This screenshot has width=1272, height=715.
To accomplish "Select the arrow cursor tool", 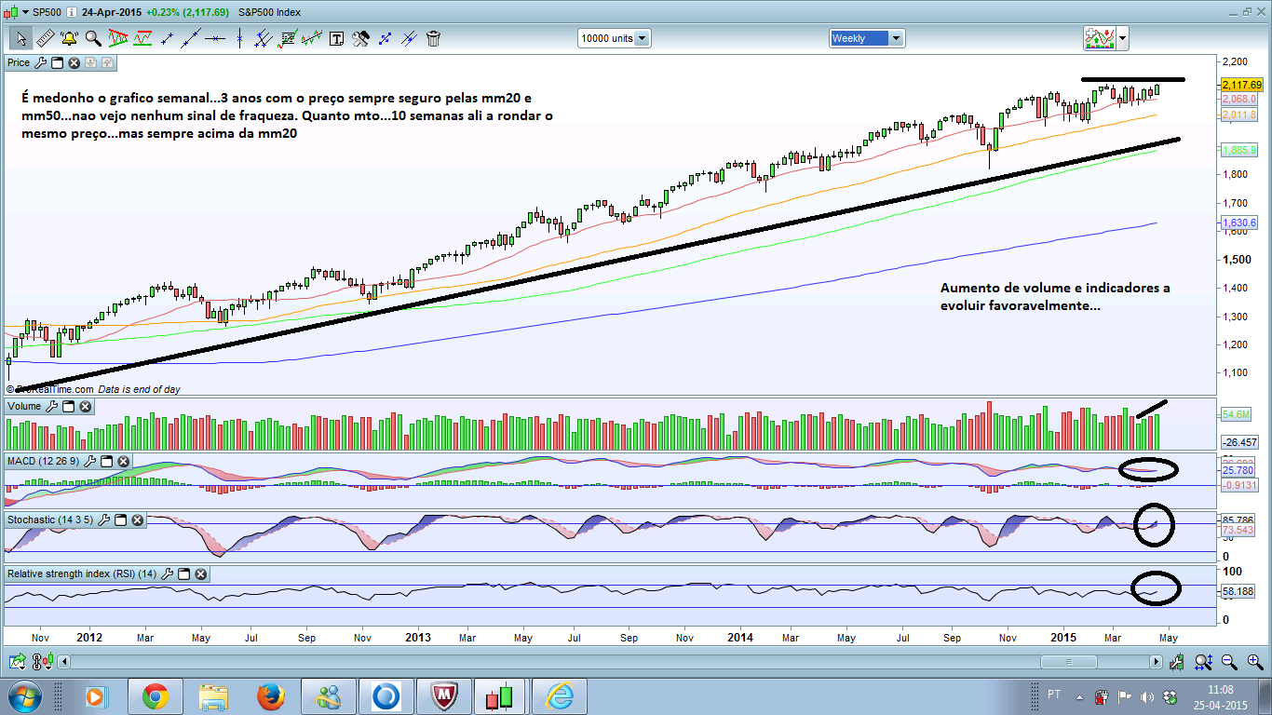I will click(x=20, y=38).
